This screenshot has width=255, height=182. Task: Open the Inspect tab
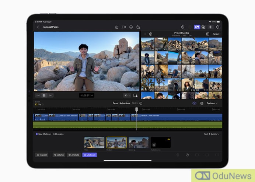[x=42, y=155]
